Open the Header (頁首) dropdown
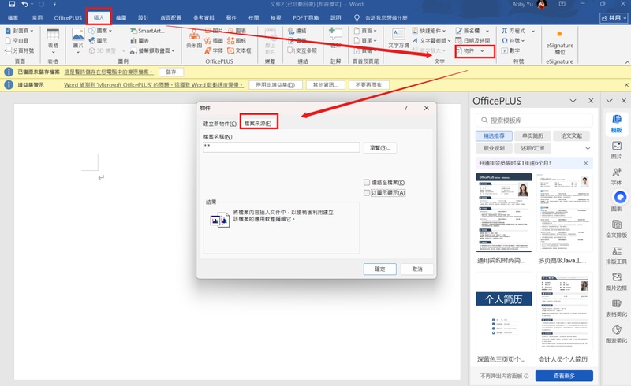Viewport: 631px width, 386px height. [x=365, y=31]
